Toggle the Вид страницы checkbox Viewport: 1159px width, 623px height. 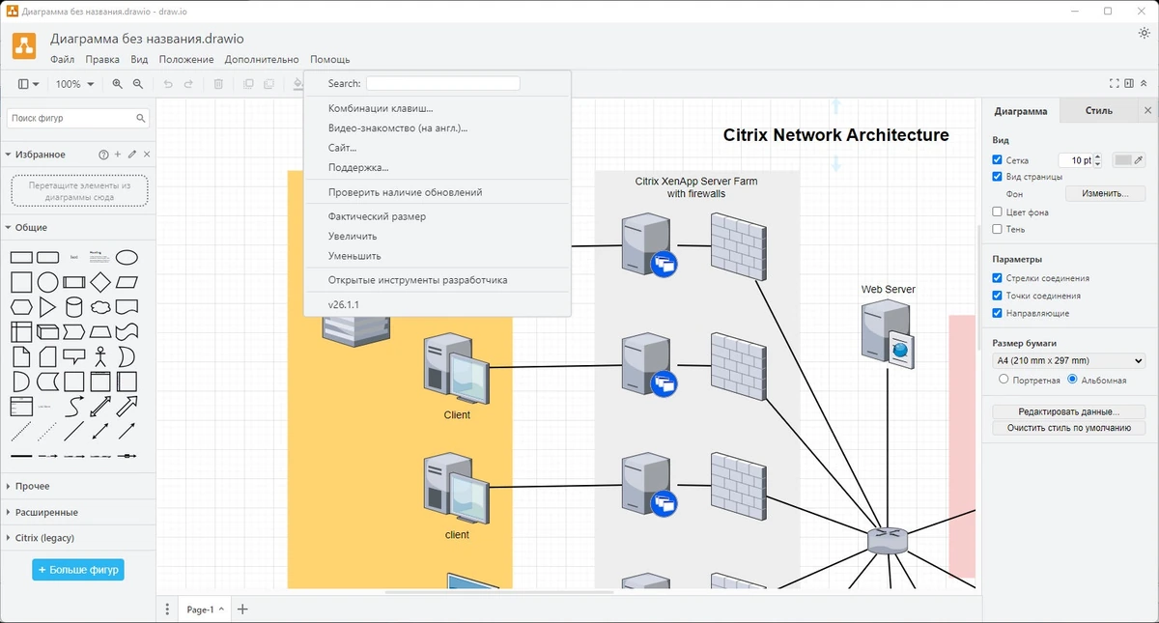[x=998, y=177]
